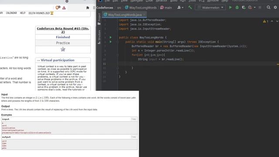Expand the profiler options dropdown arrow
279x157 pixels.
coord(255,7)
